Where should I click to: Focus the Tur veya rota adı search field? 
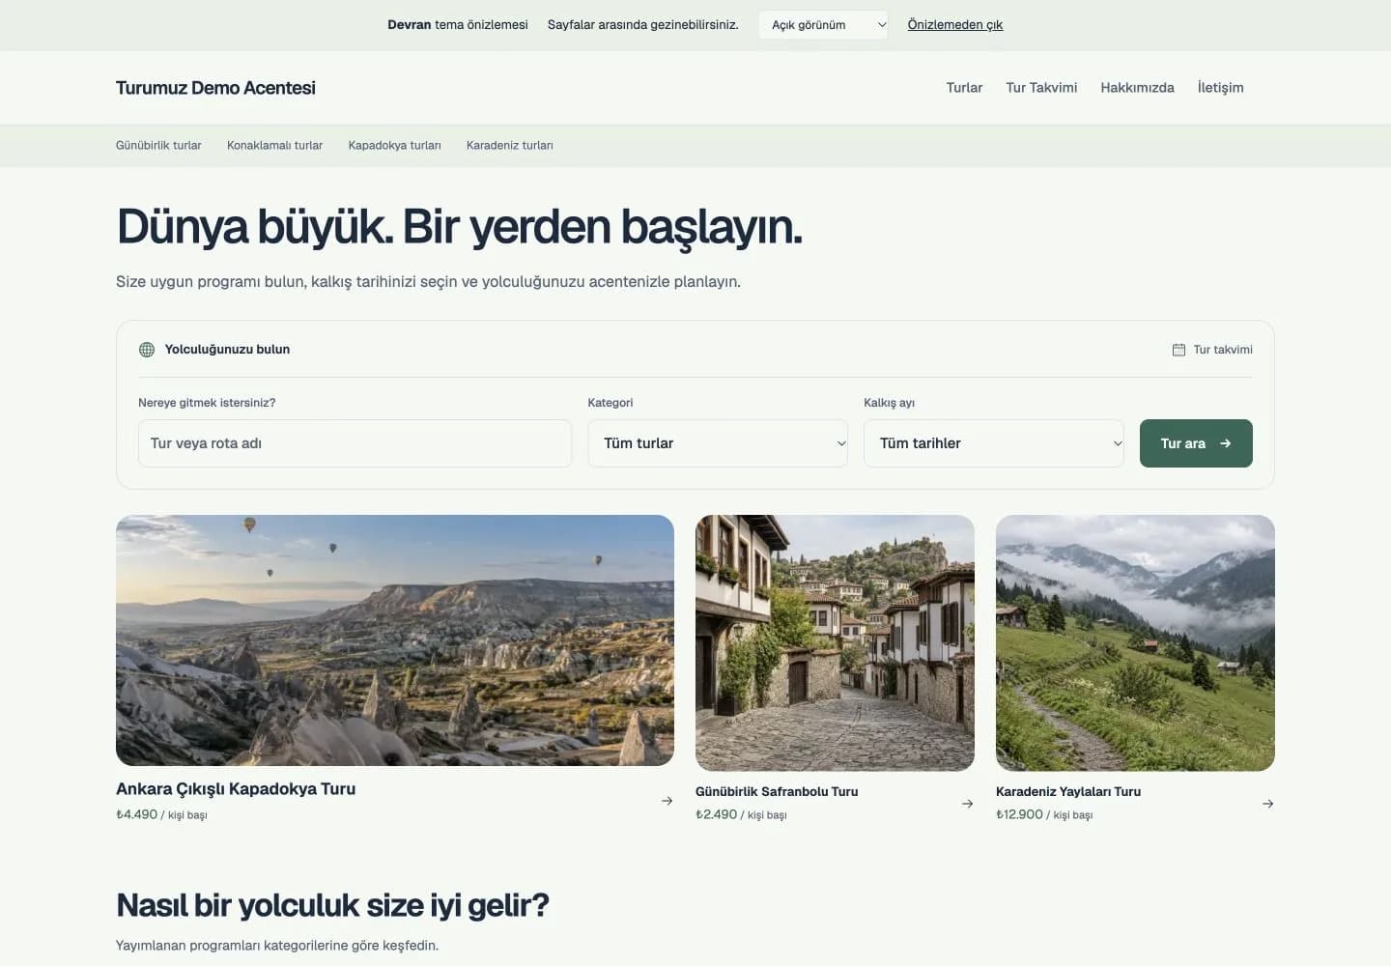coord(355,443)
